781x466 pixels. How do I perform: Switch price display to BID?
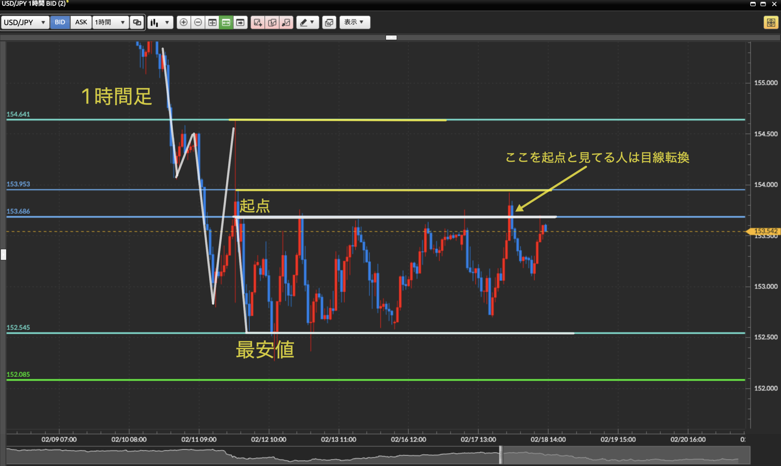pyautogui.click(x=60, y=22)
